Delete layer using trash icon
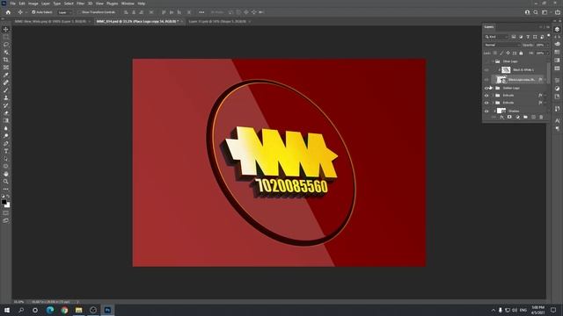This screenshot has height=316, width=563. [541, 117]
